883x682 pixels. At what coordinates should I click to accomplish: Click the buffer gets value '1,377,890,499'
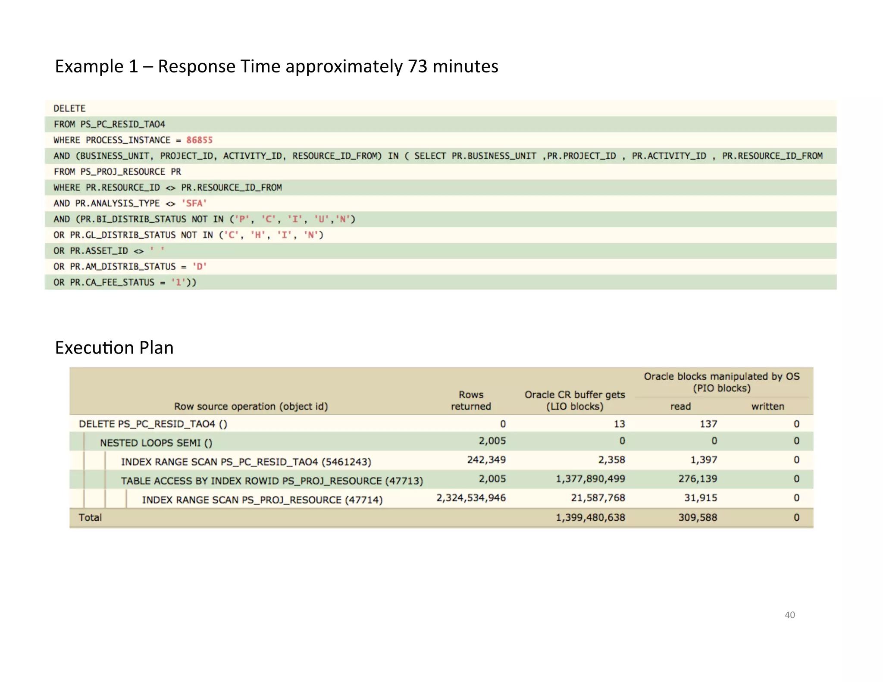[x=590, y=479]
